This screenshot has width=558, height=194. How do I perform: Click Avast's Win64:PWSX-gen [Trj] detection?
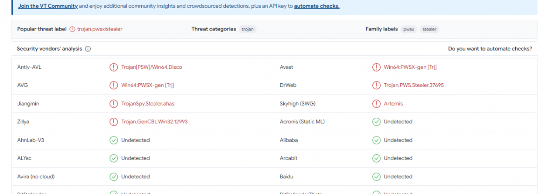coord(410,67)
